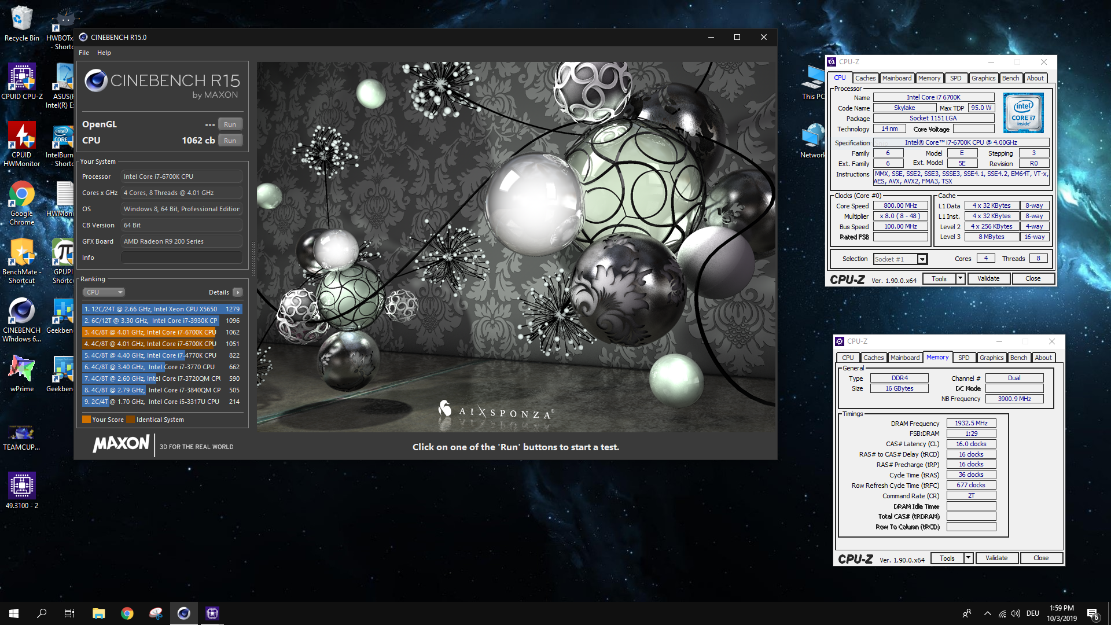
Task: Click the Windows Start button
Action: (x=14, y=613)
